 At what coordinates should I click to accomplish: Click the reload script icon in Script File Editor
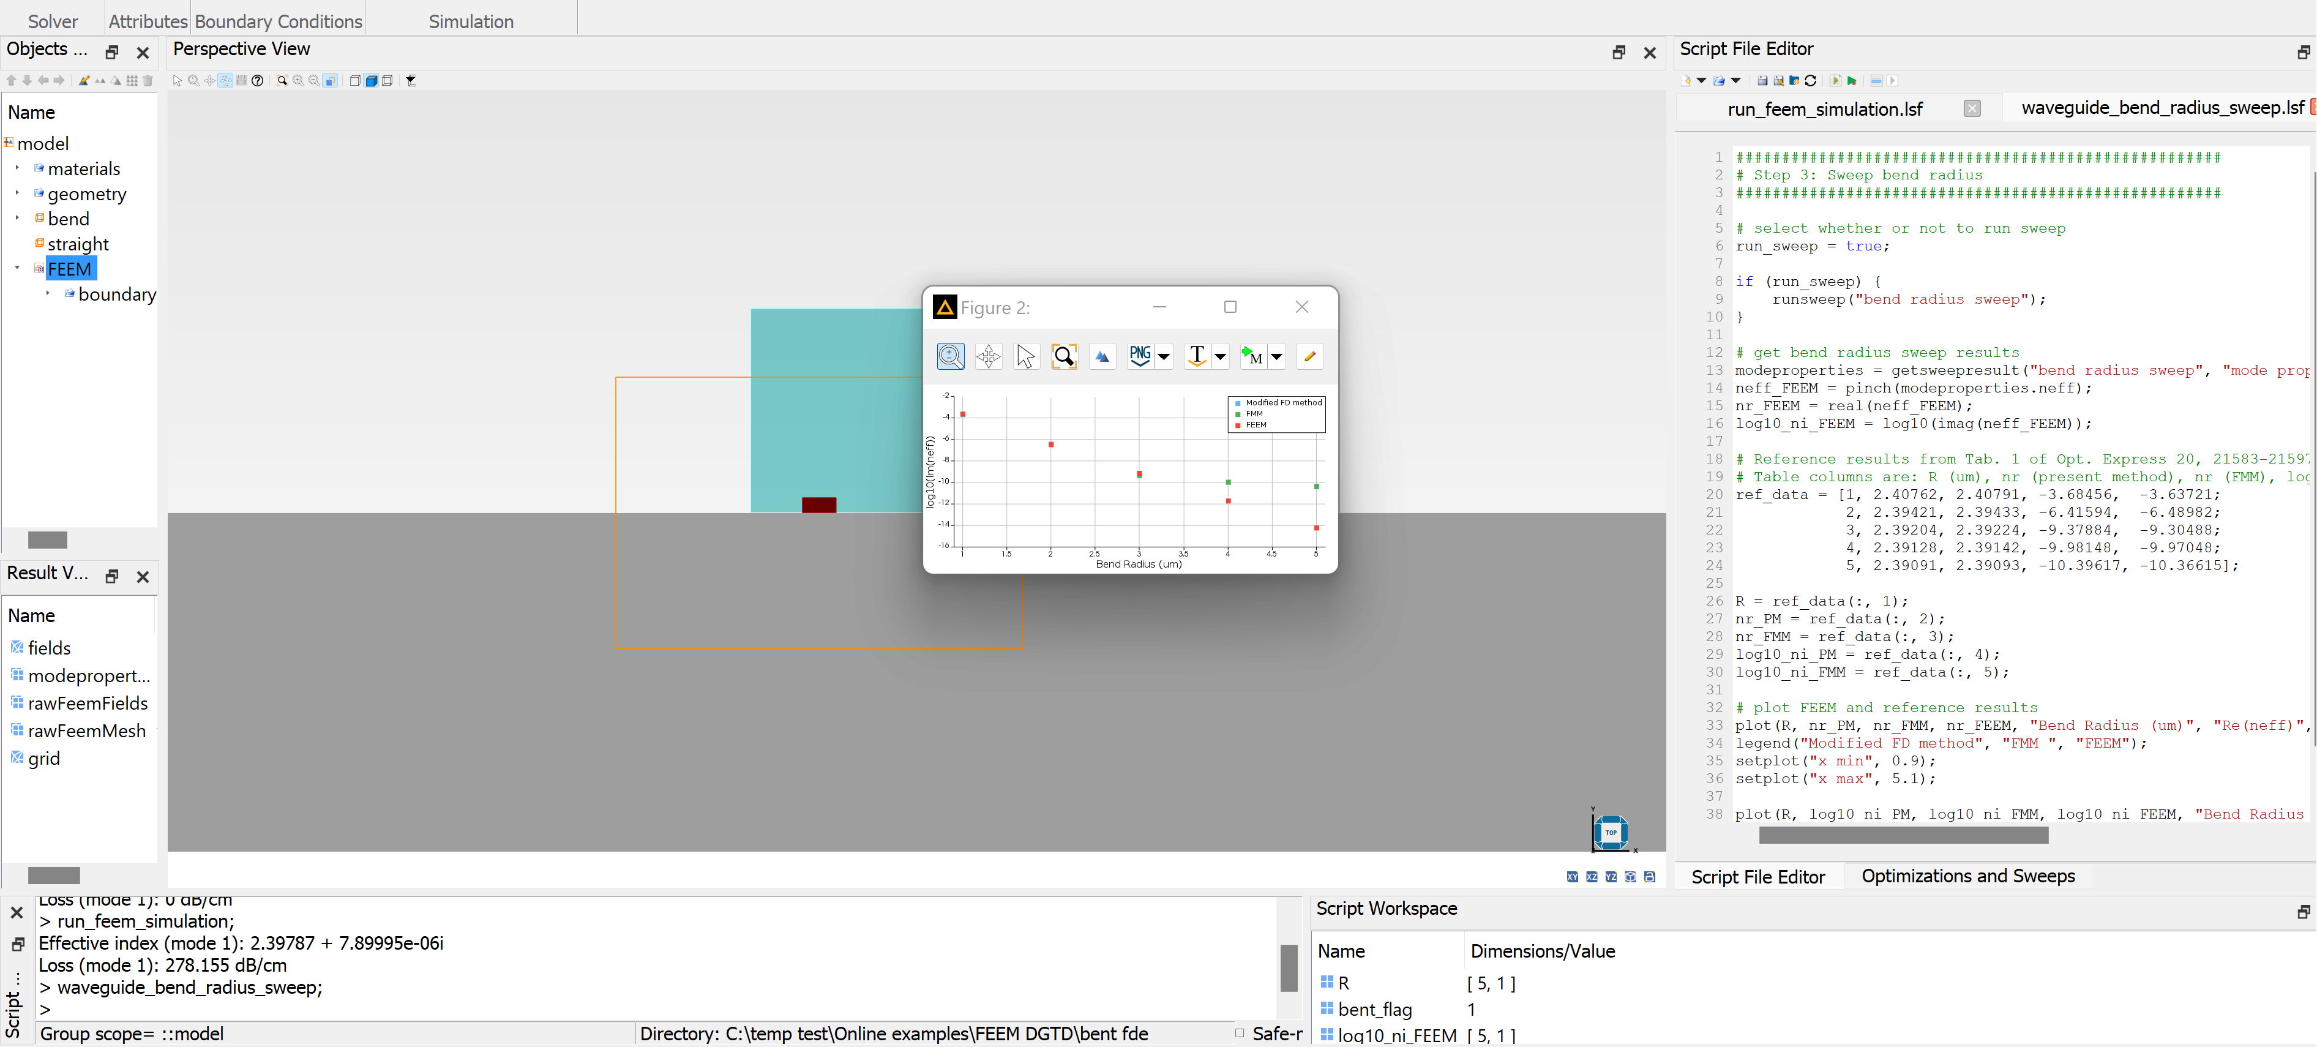(x=1811, y=81)
